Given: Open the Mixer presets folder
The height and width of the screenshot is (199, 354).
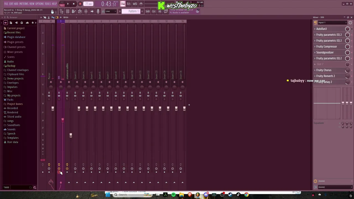Looking at the screenshot, I should pos(15,52).
